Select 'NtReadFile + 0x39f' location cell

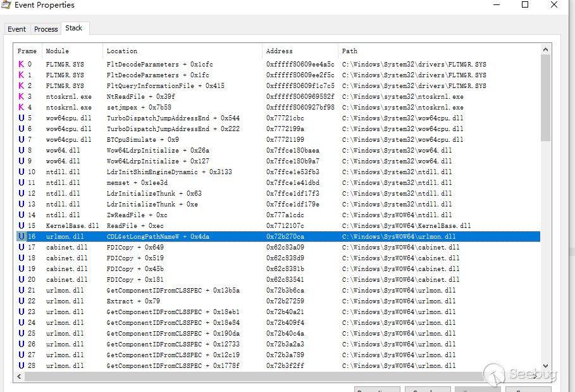141,96
